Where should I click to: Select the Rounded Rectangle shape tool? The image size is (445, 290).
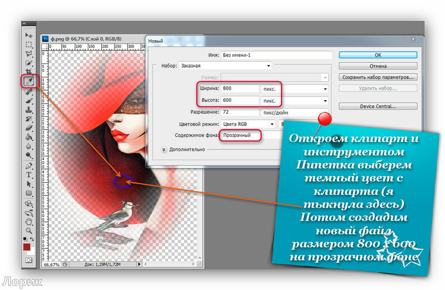[x=29, y=193]
